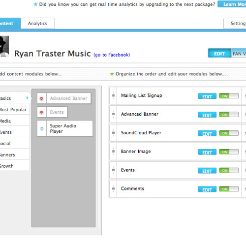Switch to EDIT mode toggle

pos(219,53)
